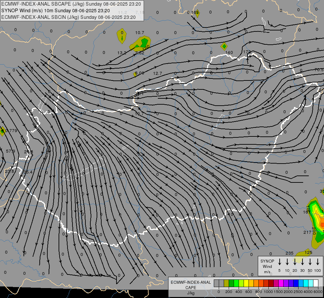This screenshot has width=324, height=298.
Task: Select the 30 m/s wind arrow in legend
Action: 302,262
